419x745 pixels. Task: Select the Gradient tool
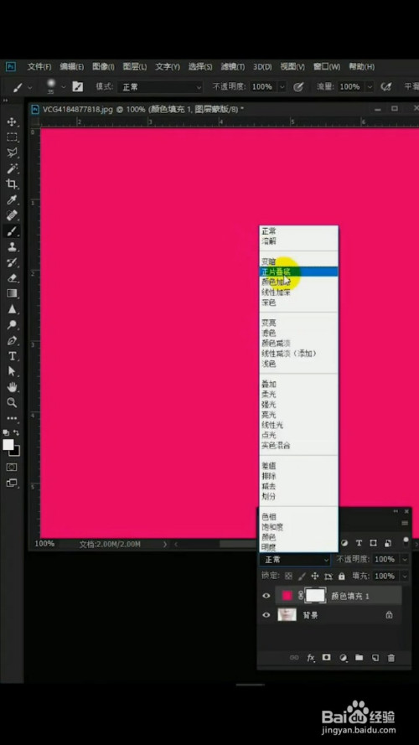coord(12,293)
